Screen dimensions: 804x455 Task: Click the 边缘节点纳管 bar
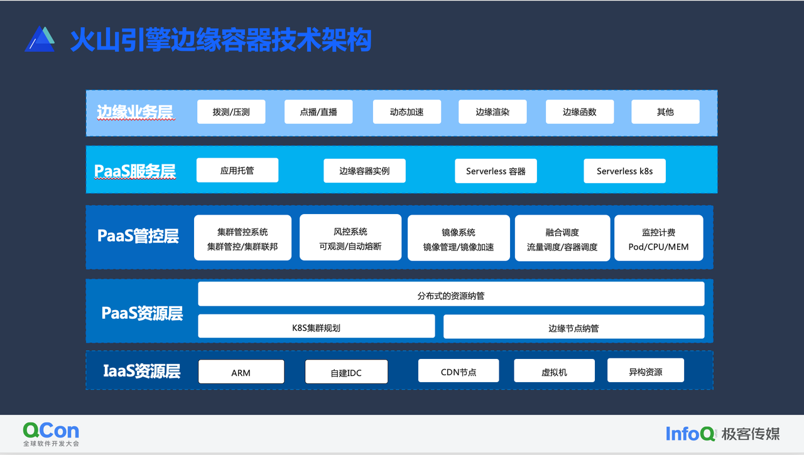(x=574, y=326)
